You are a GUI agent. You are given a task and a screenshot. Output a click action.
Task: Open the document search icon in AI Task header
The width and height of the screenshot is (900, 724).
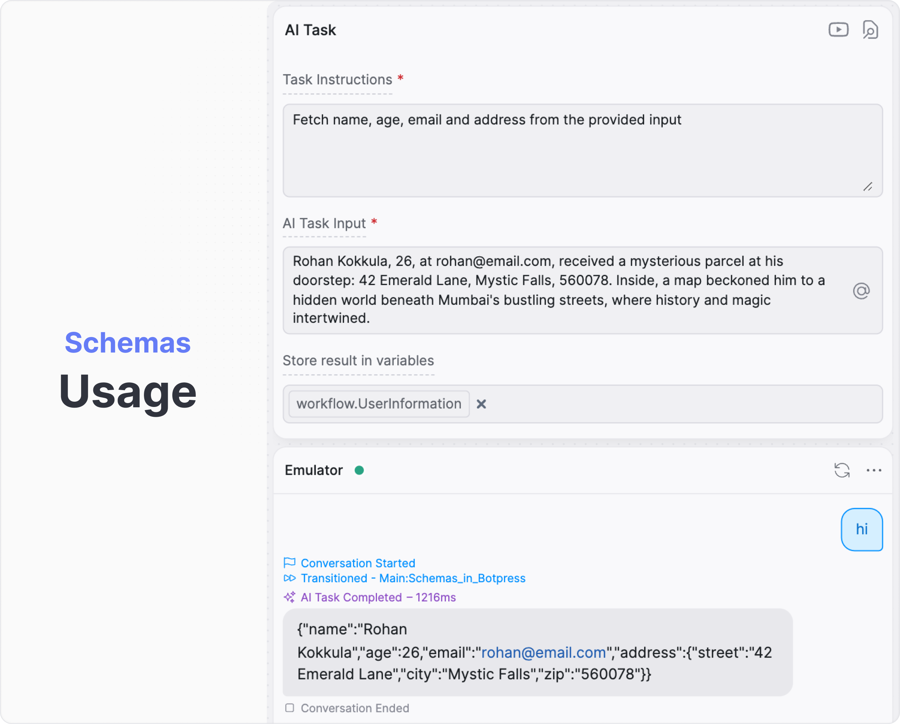coord(871,29)
